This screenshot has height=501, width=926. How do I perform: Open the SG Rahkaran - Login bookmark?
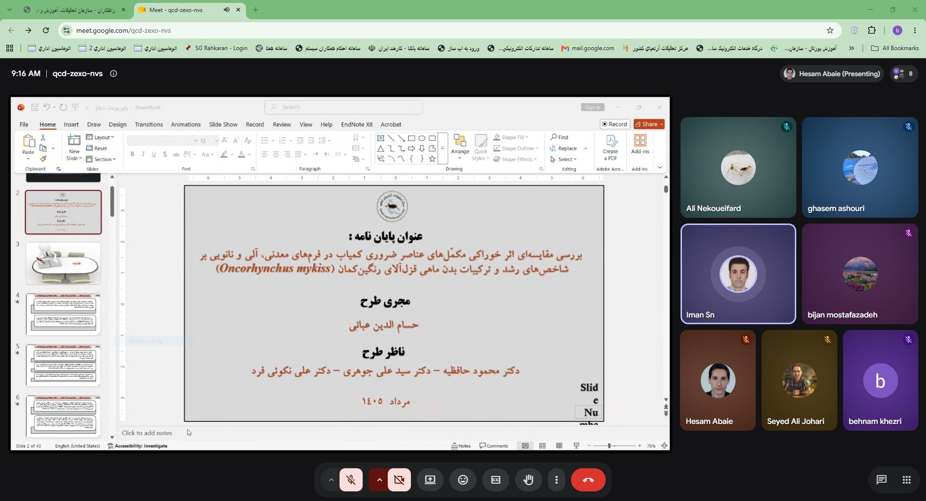[x=217, y=48]
